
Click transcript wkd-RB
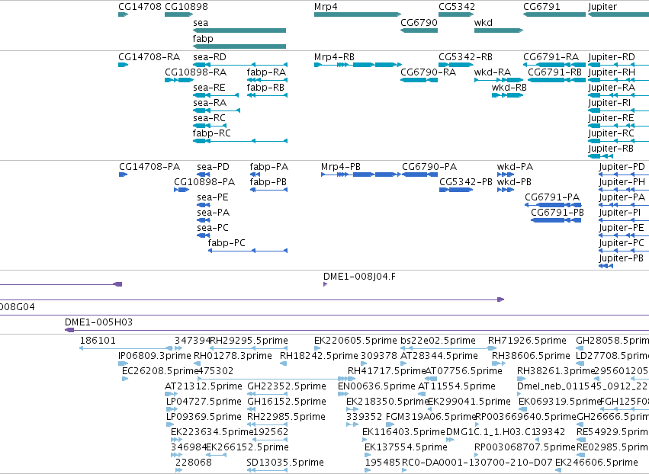[x=507, y=95]
